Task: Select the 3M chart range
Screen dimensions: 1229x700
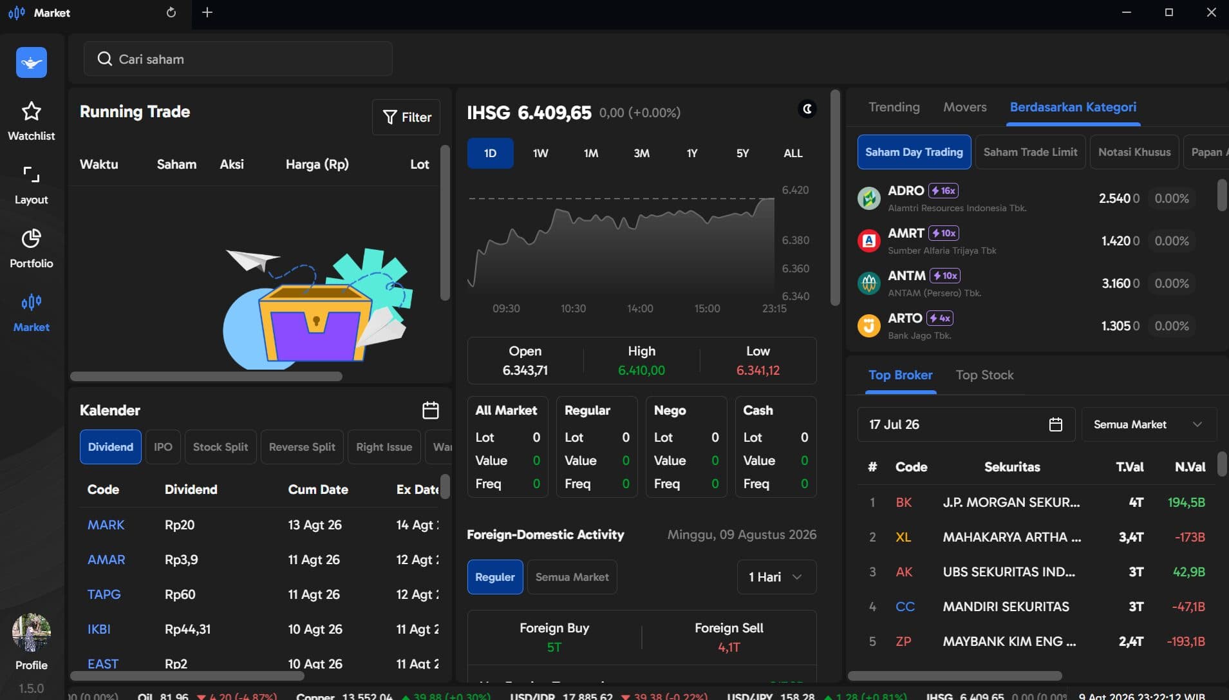Action: tap(642, 153)
